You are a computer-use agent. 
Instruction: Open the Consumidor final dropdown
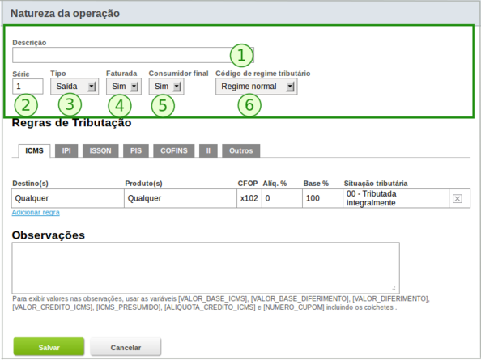(x=167, y=87)
